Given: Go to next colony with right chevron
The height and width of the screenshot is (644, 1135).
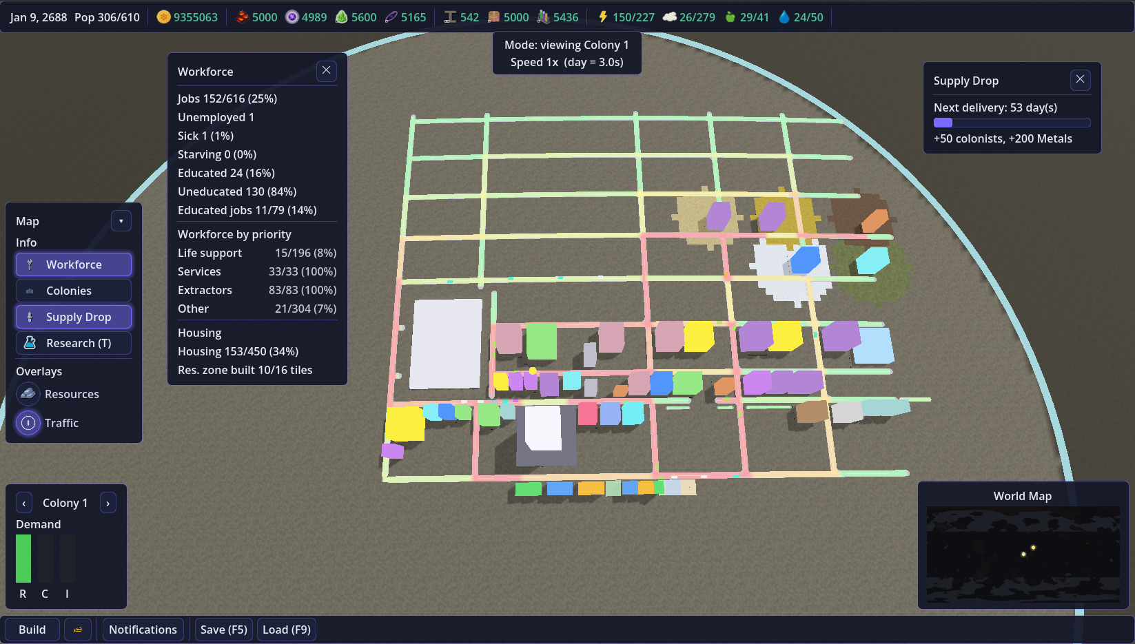Looking at the screenshot, I should pos(108,503).
